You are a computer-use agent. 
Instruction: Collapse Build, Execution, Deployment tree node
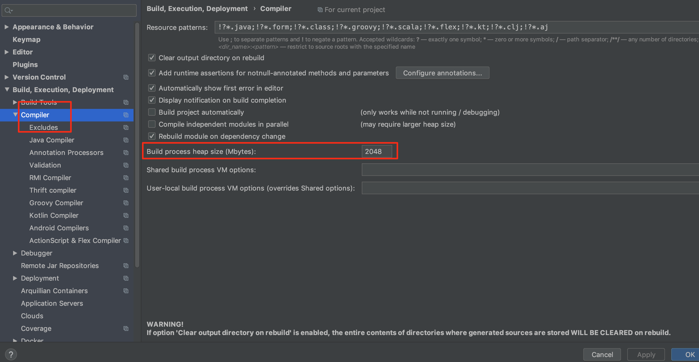click(7, 90)
